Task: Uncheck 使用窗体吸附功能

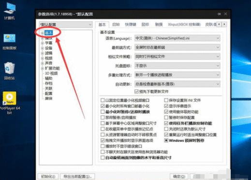Action: coord(166,112)
